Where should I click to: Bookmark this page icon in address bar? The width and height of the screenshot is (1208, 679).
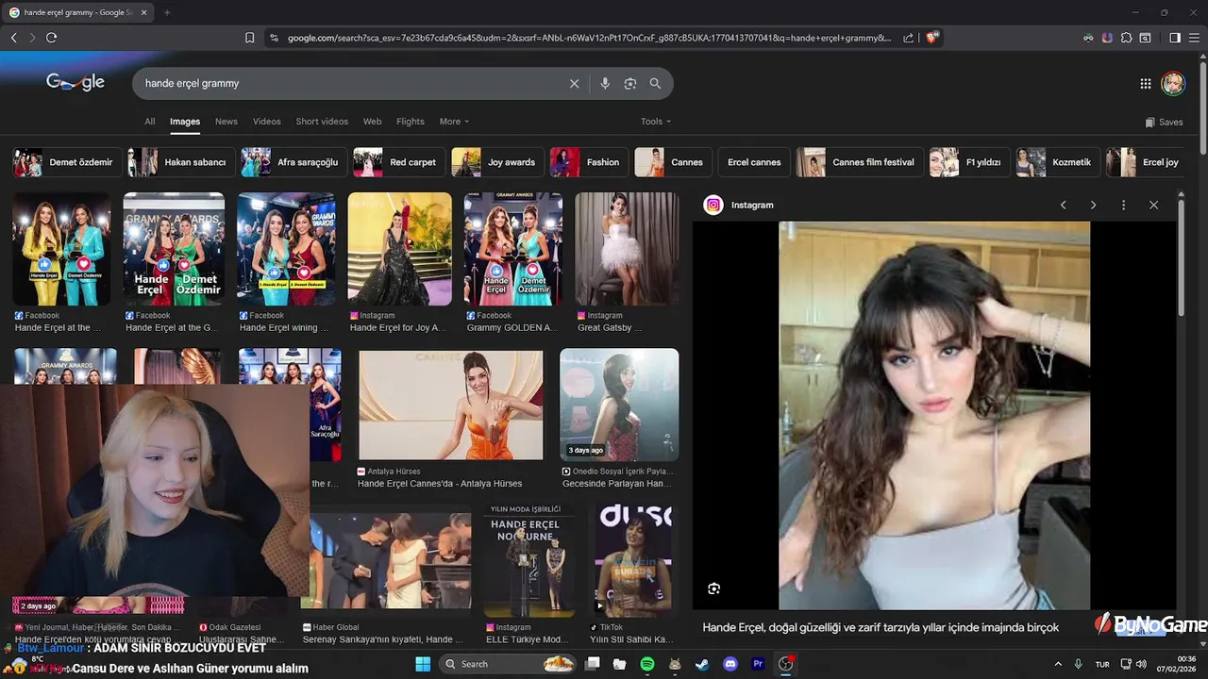(x=249, y=38)
